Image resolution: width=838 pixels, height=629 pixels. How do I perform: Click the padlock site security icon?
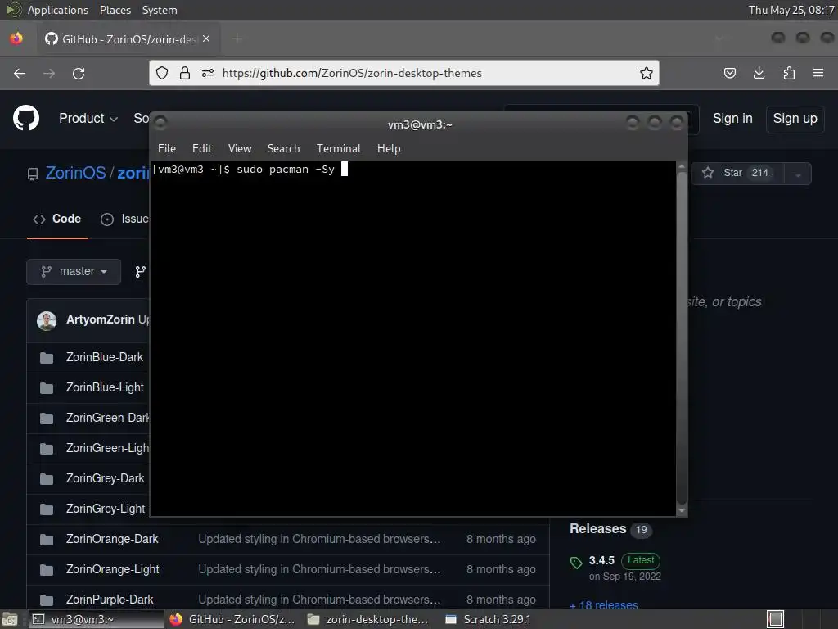pos(185,73)
